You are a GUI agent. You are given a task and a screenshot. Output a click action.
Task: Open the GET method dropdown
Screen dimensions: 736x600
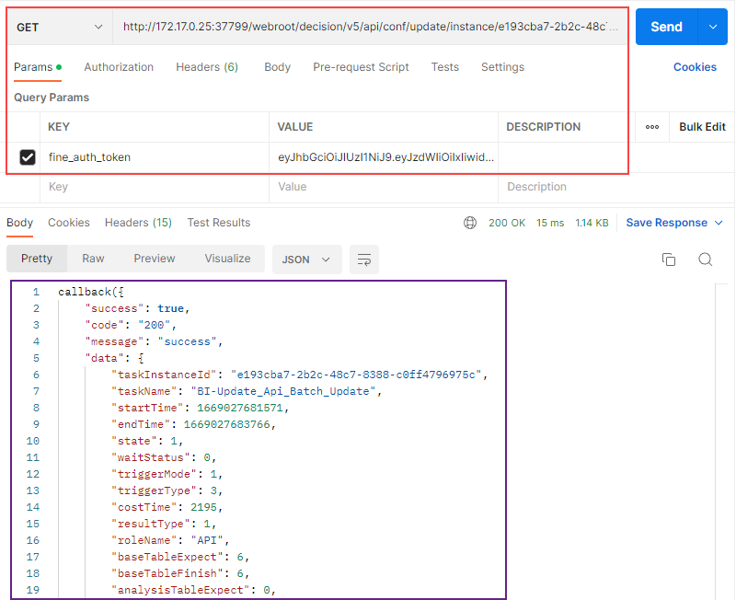pos(60,28)
